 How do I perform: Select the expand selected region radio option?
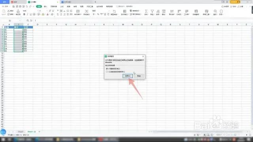107,69
